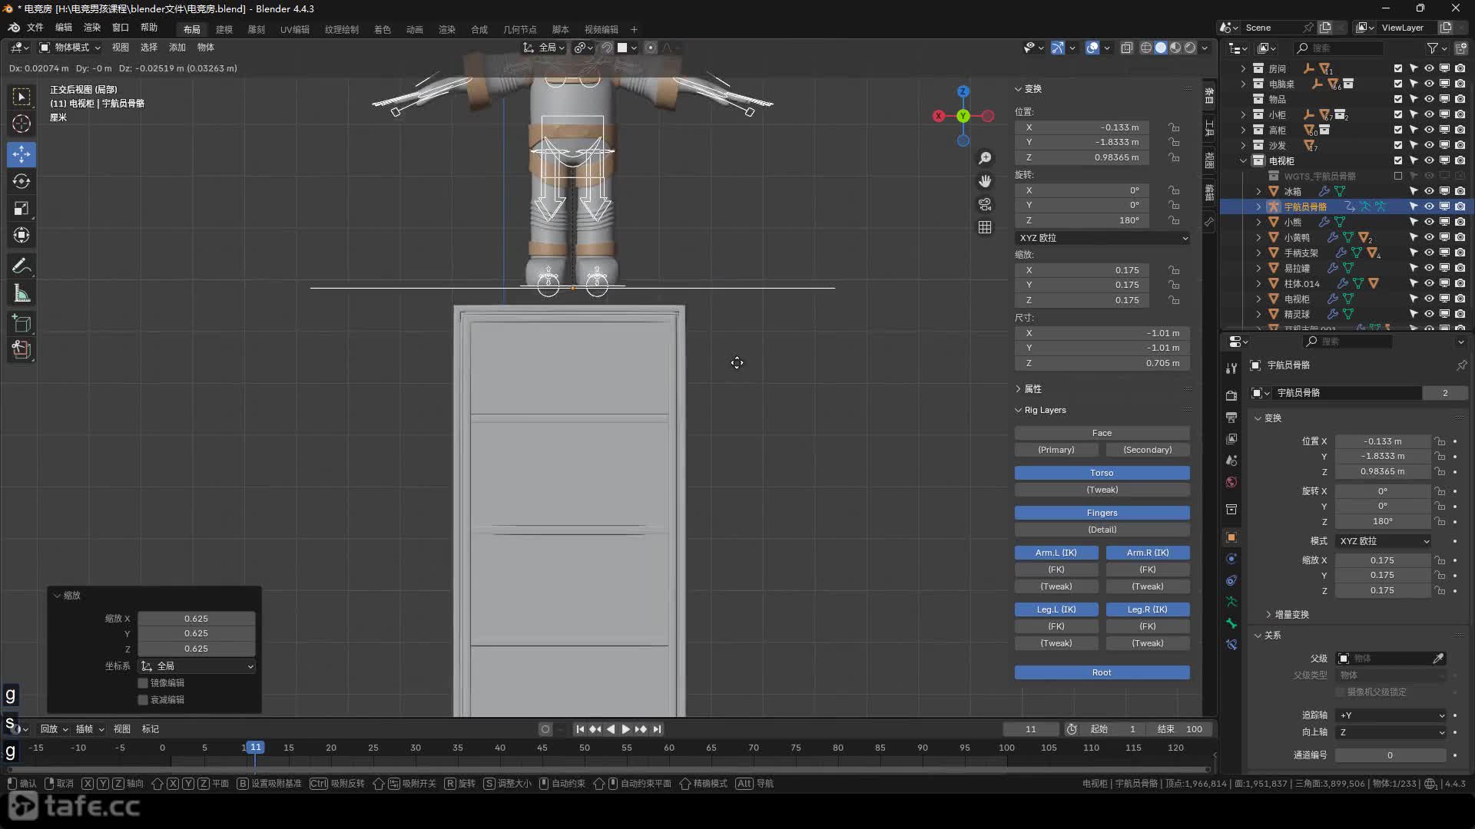This screenshot has height=829, width=1475.
Task: Click the Torso rig layer button
Action: point(1102,473)
